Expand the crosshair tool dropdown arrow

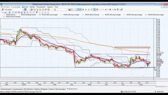(81, 9)
